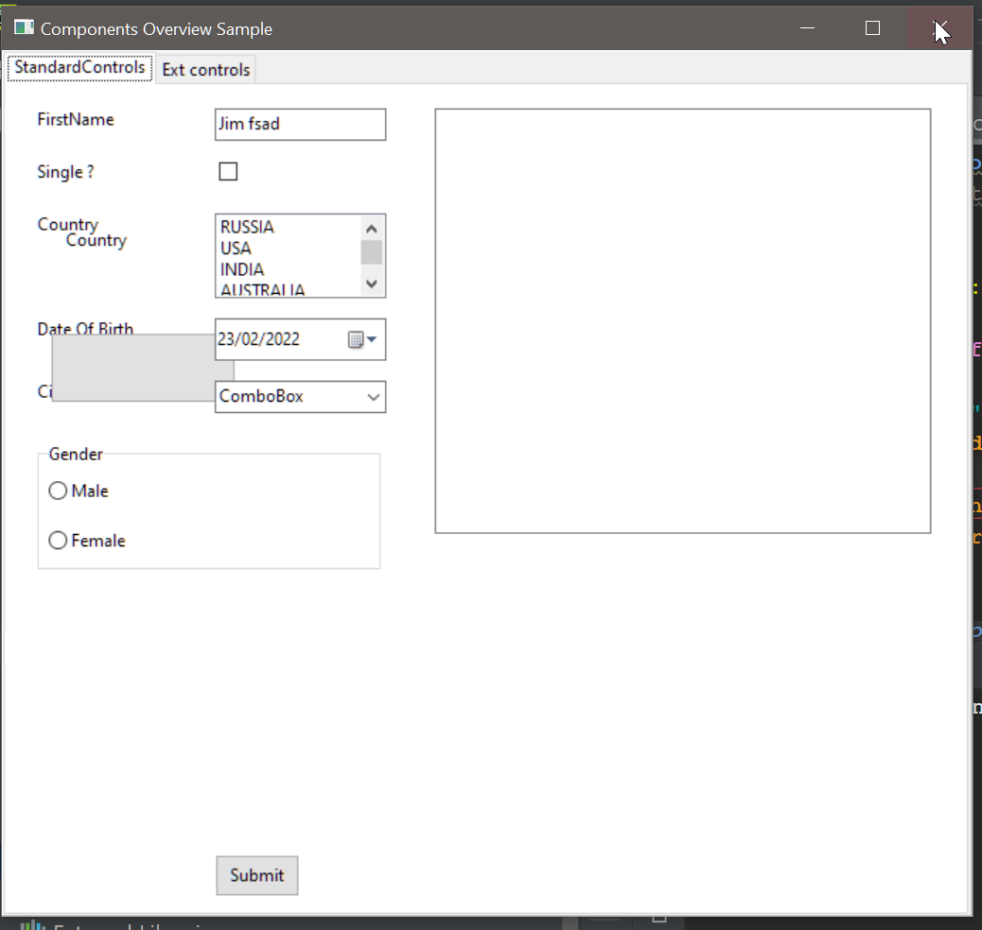Click the large empty text area
Screen dimensions: 982x930
click(x=683, y=321)
